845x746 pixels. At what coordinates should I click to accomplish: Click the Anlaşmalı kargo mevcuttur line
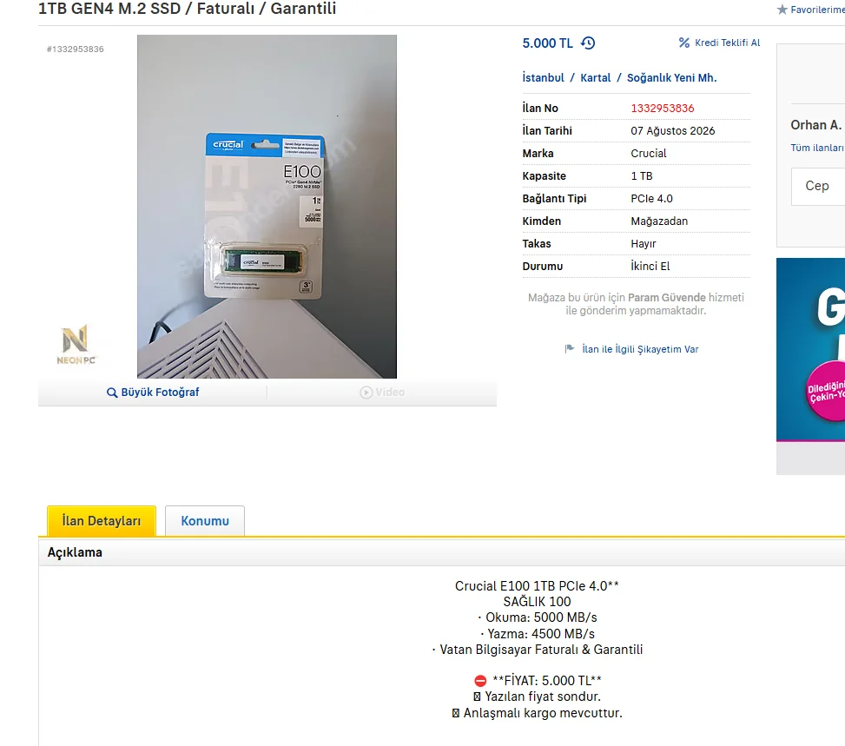(538, 713)
